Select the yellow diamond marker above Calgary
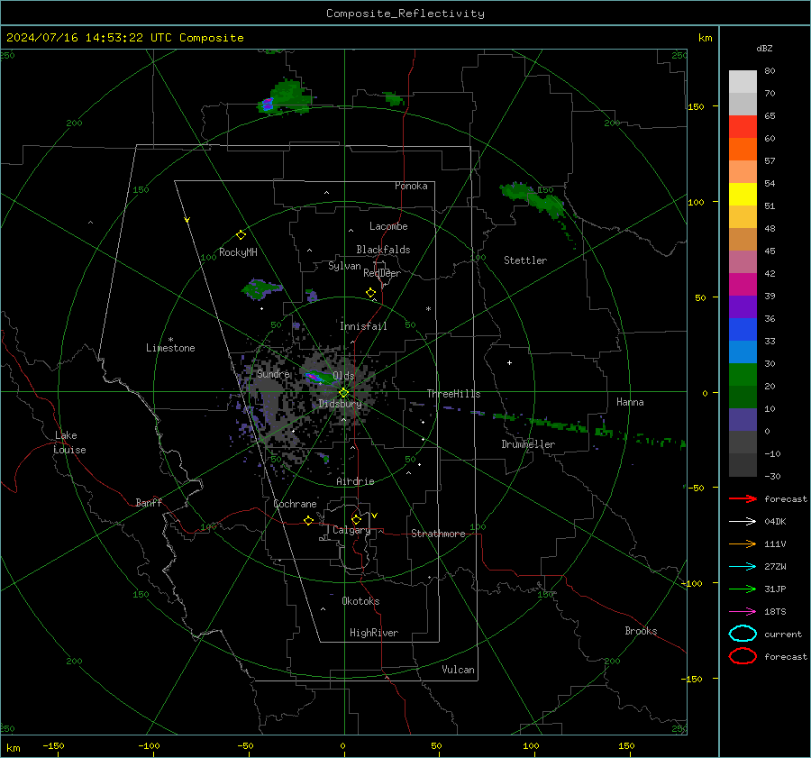The width and height of the screenshot is (811, 758). pos(356,519)
